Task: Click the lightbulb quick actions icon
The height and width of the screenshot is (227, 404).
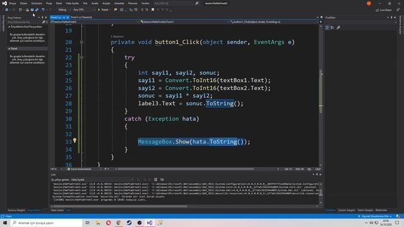Action: click(x=74, y=140)
